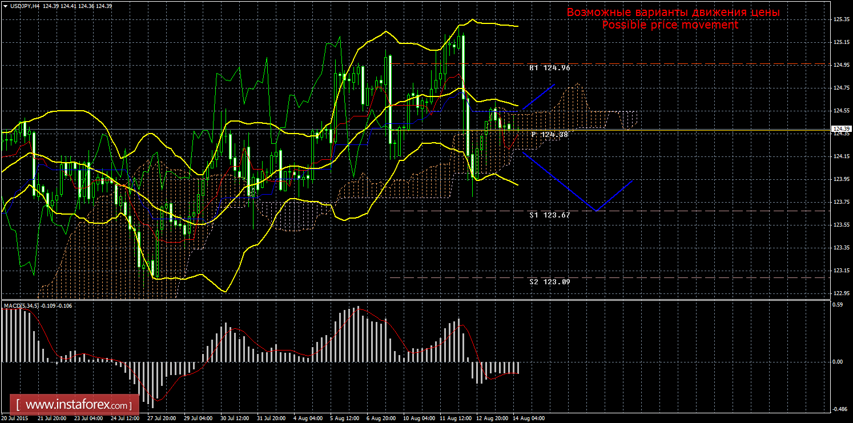Click the 122.95 price axis value
Image resolution: width=853 pixels, height=423 pixels.
click(x=841, y=293)
